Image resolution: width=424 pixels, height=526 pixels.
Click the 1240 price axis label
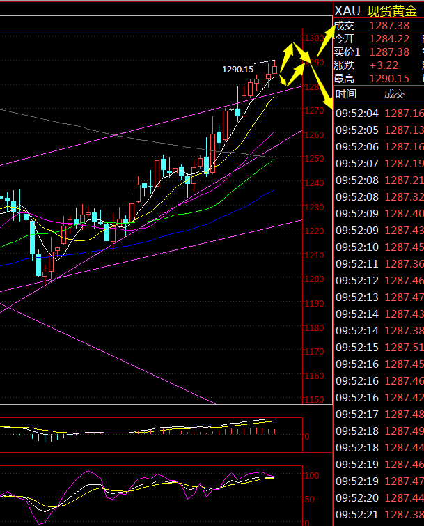(314, 183)
